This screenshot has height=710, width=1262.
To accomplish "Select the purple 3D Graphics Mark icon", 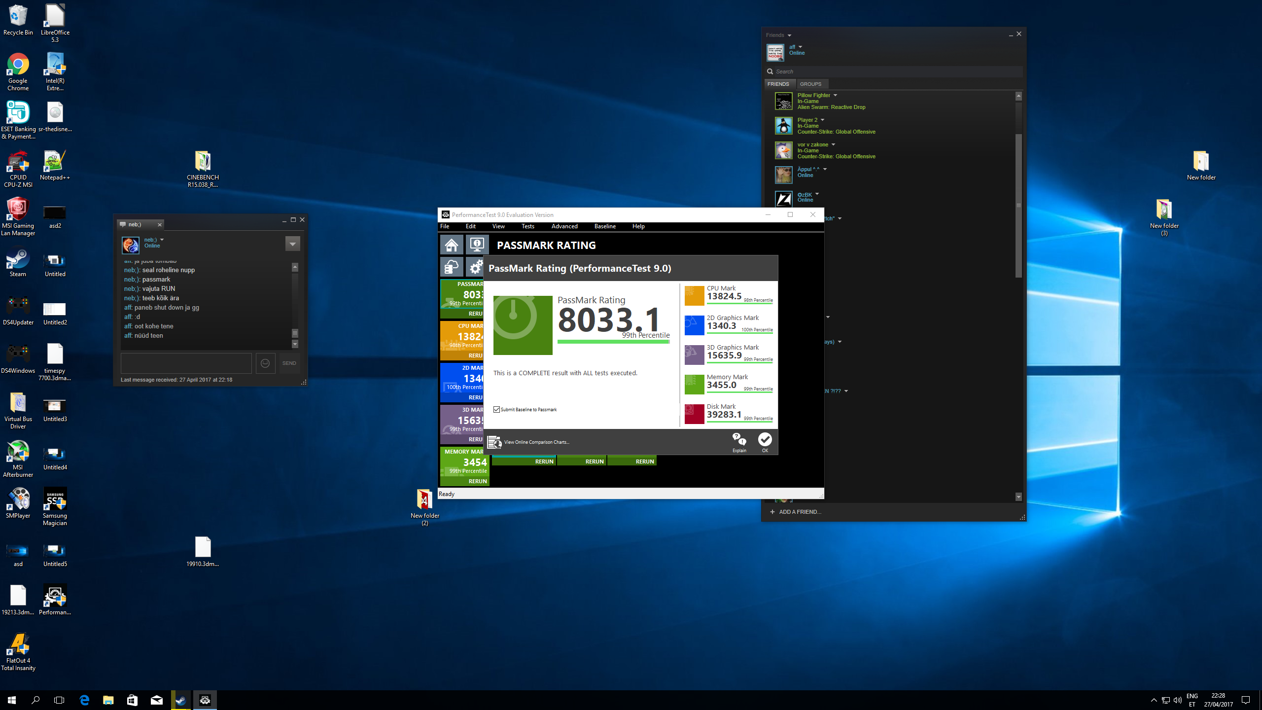I will pos(694,355).
